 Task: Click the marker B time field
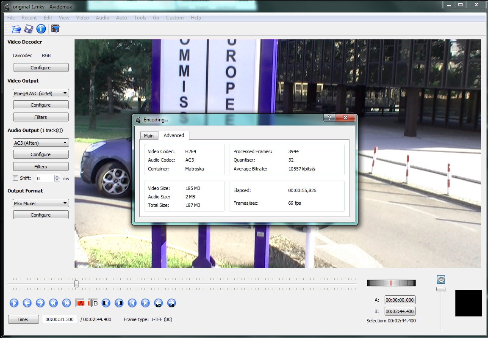[400, 311]
